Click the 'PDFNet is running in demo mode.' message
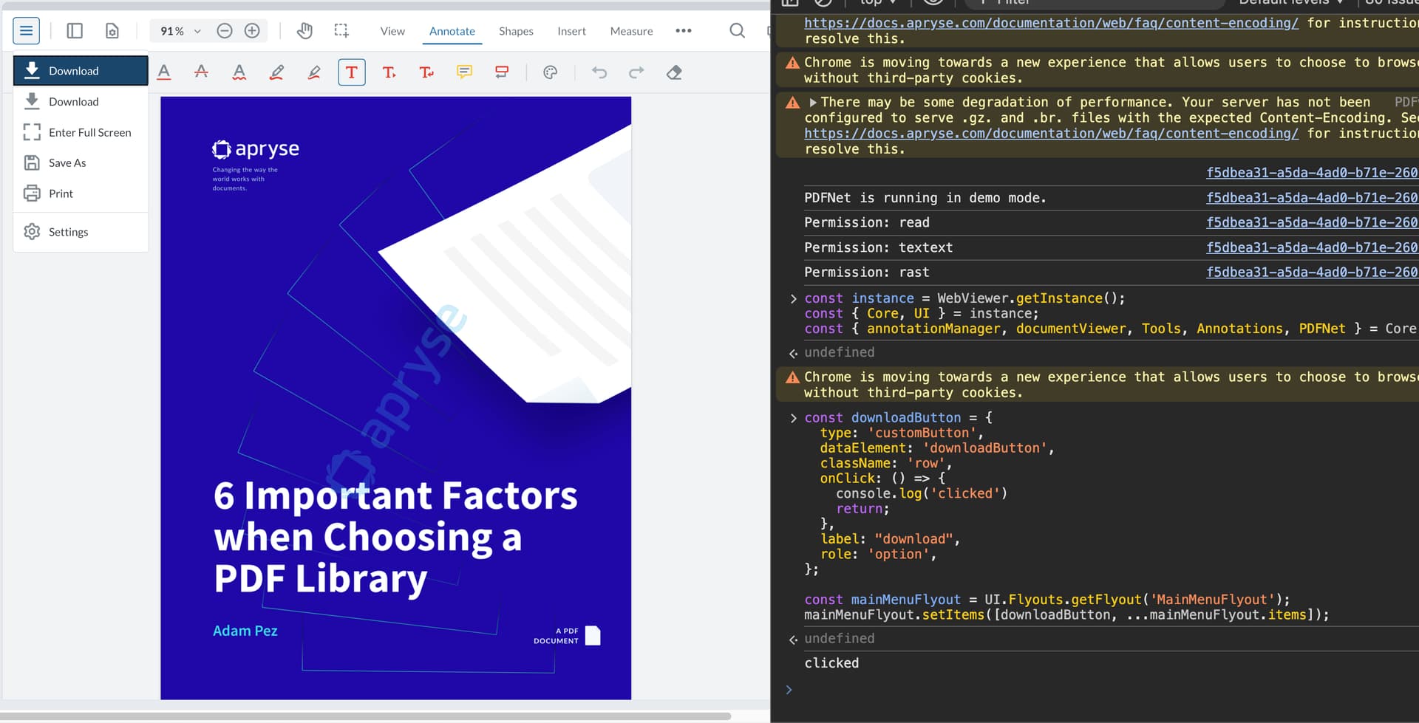 click(x=925, y=198)
